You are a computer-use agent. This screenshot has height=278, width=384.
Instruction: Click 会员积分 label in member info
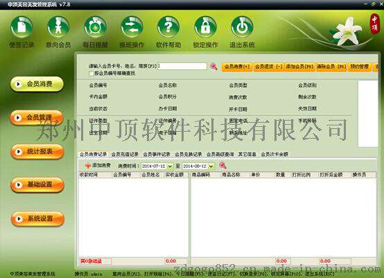168,97
